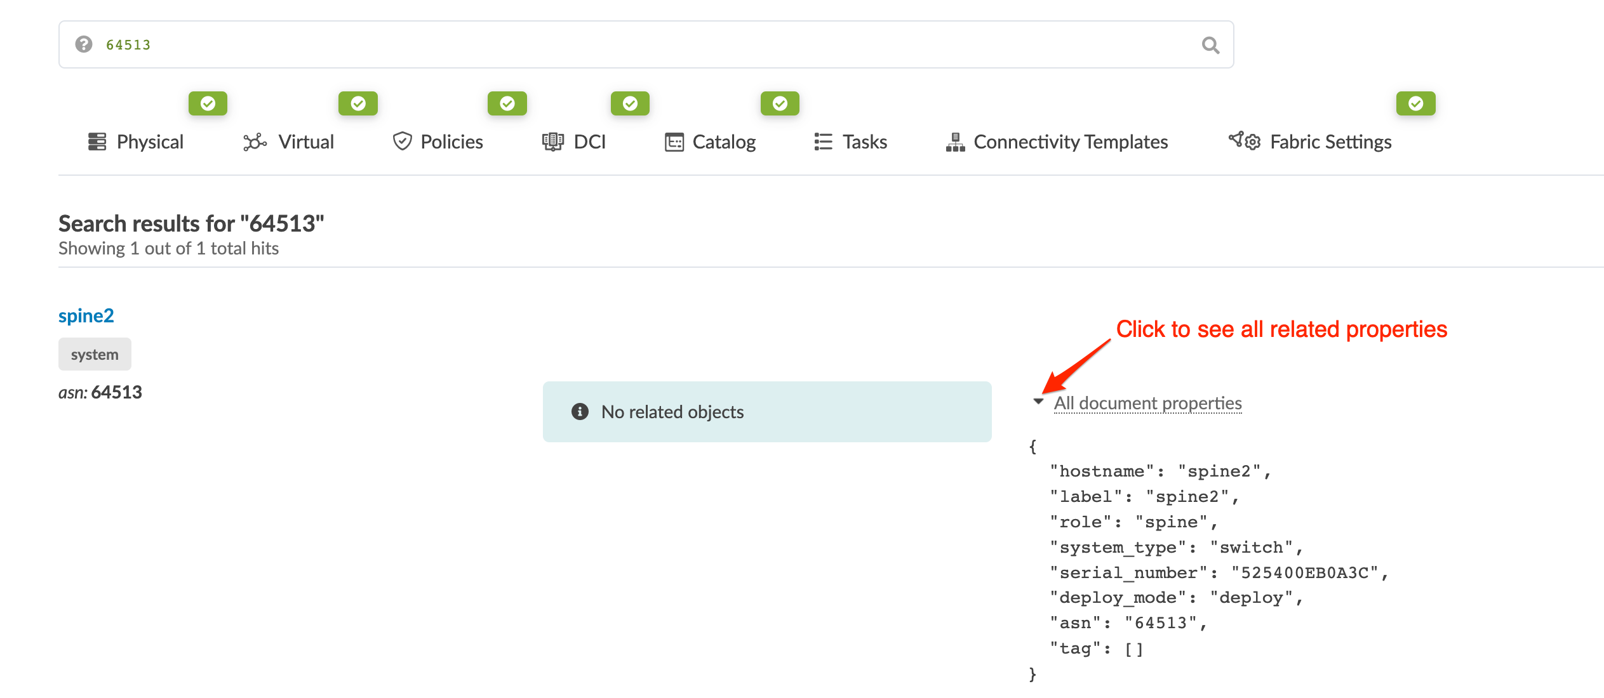Click the All document properties link
The image size is (1604, 698).
coord(1148,402)
